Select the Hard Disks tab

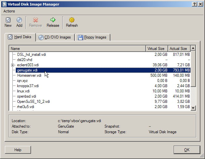click(x=20, y=37)
